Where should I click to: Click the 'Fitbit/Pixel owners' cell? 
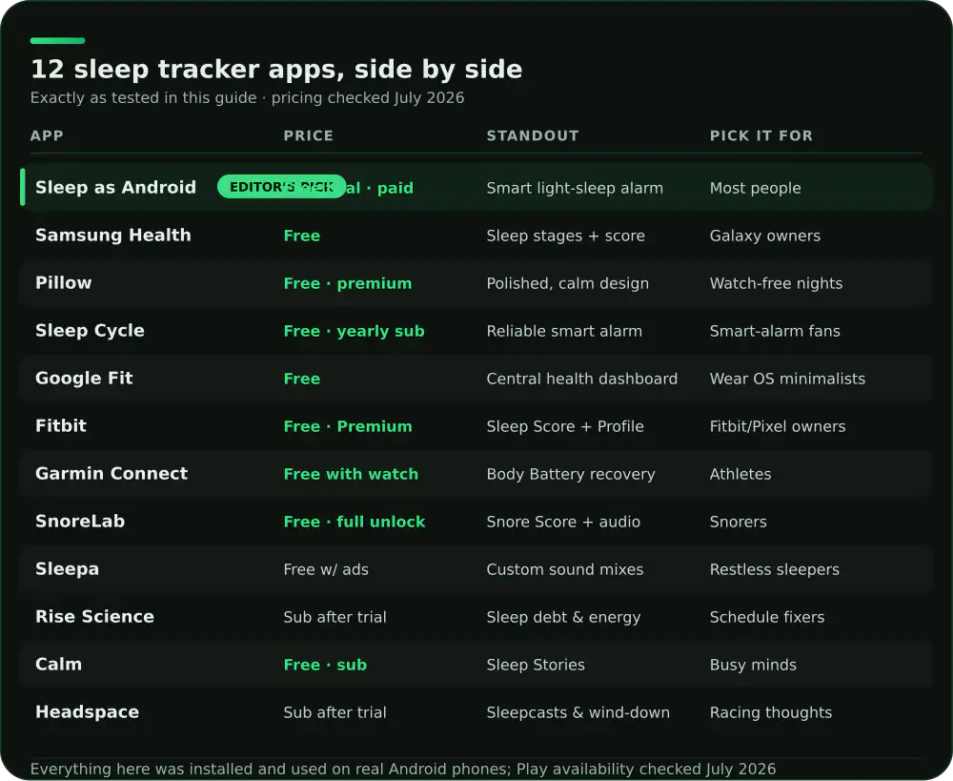778,426
